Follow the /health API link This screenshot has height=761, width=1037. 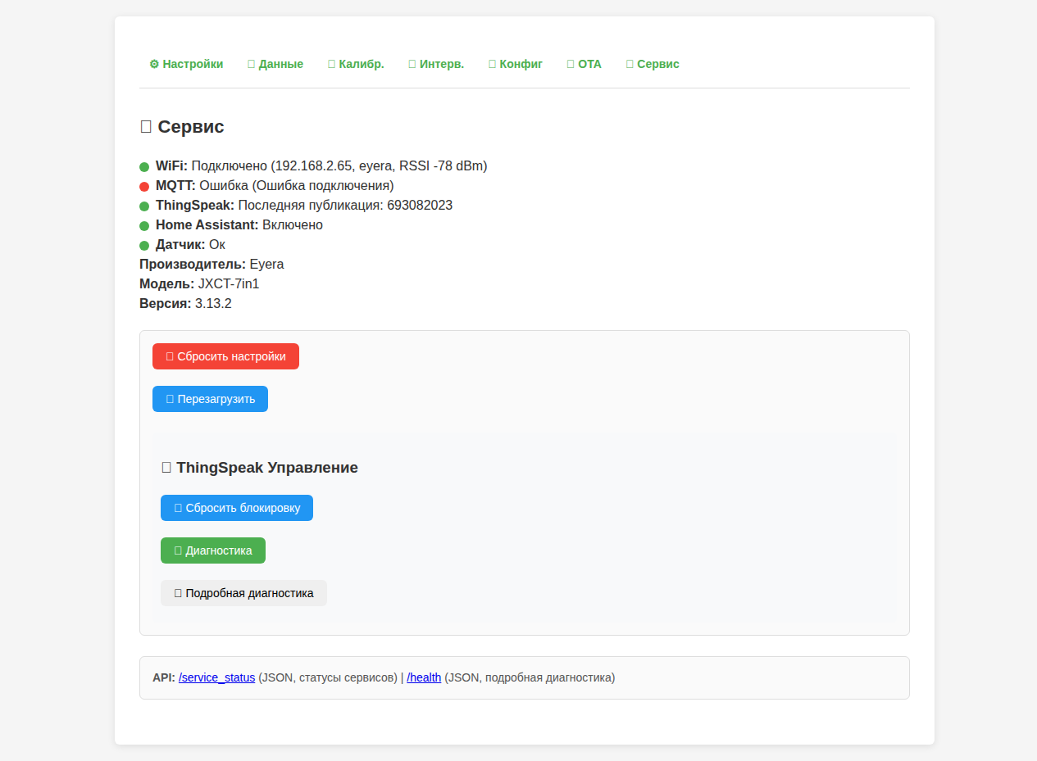coord(424,677)
